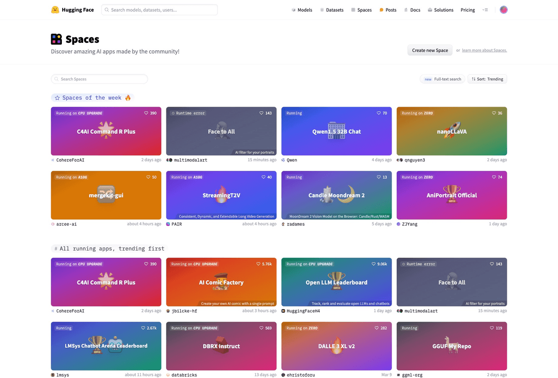Screen dimensions: 558x378
Task: Click the Spaces of the week heading
Action: [93, 98]
